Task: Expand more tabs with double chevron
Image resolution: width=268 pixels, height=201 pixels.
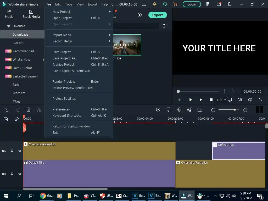Action: click(x=140, y=15)
